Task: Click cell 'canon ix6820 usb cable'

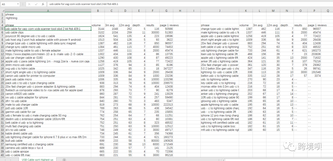Action: 48,94
